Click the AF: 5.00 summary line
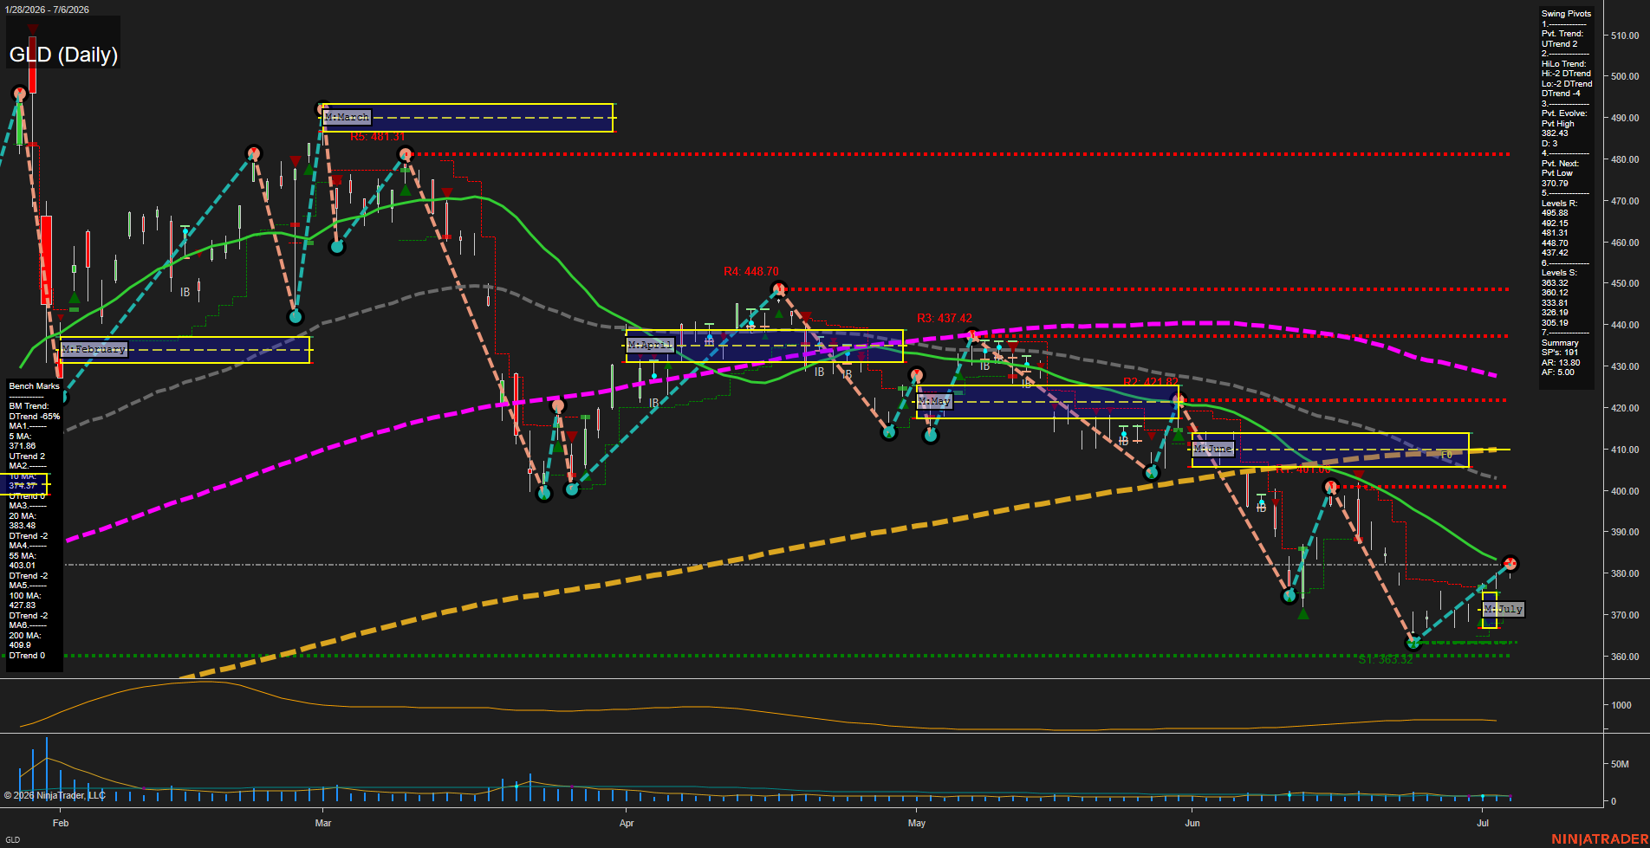Image resolution: width=1650 pixels, height=848 pixels. (x=1558, y=372)
